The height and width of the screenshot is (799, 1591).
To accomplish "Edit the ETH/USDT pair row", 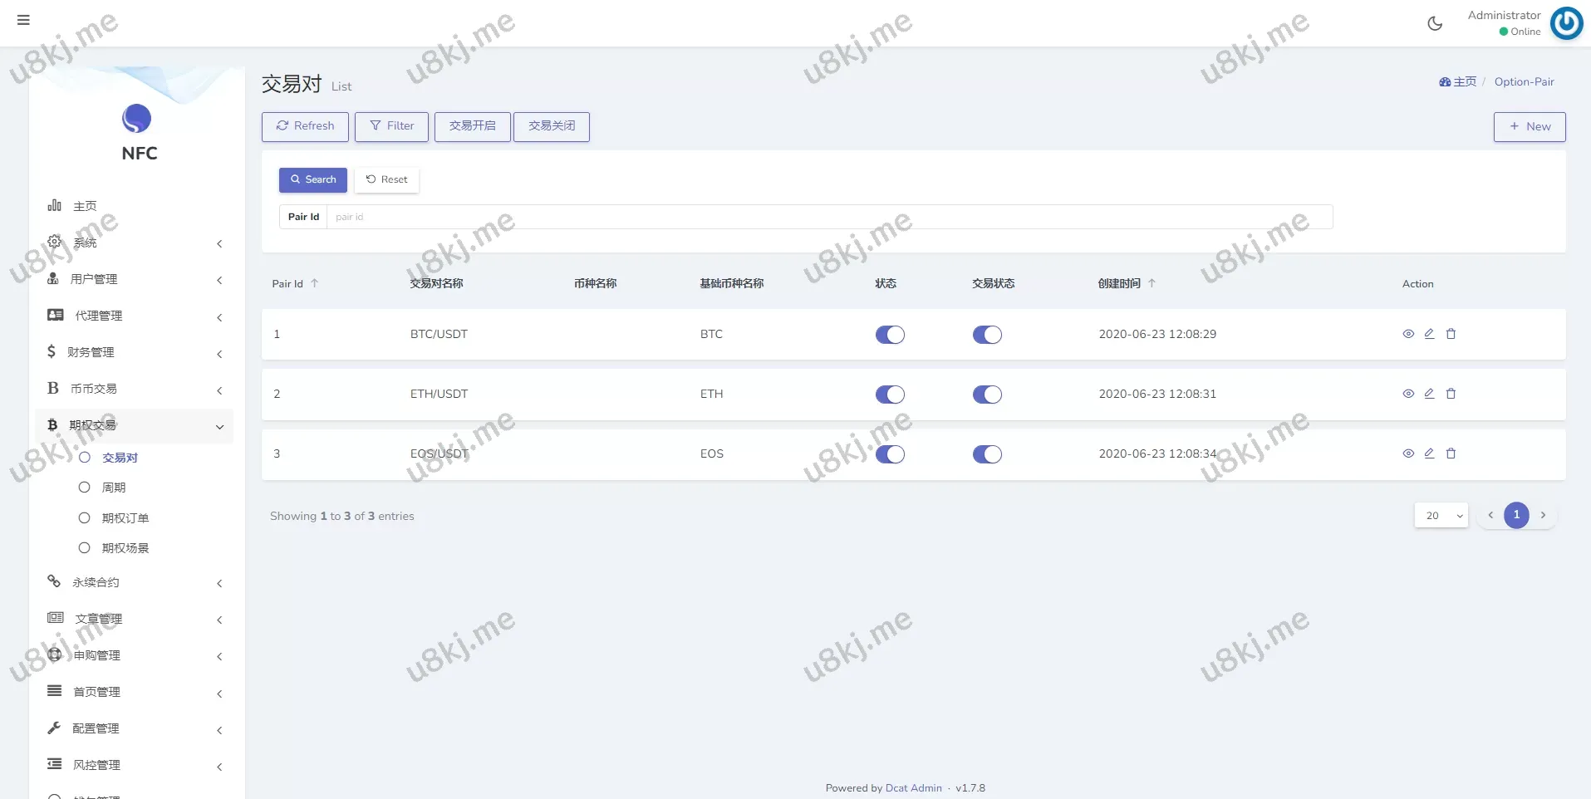I will (x=1429, y=394).
